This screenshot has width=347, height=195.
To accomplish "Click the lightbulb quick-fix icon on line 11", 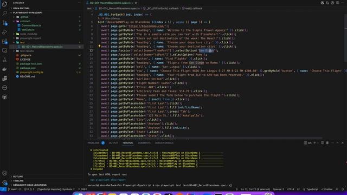I will coord(99,46).
